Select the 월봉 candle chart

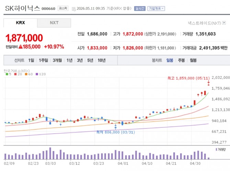click(193, 60)
